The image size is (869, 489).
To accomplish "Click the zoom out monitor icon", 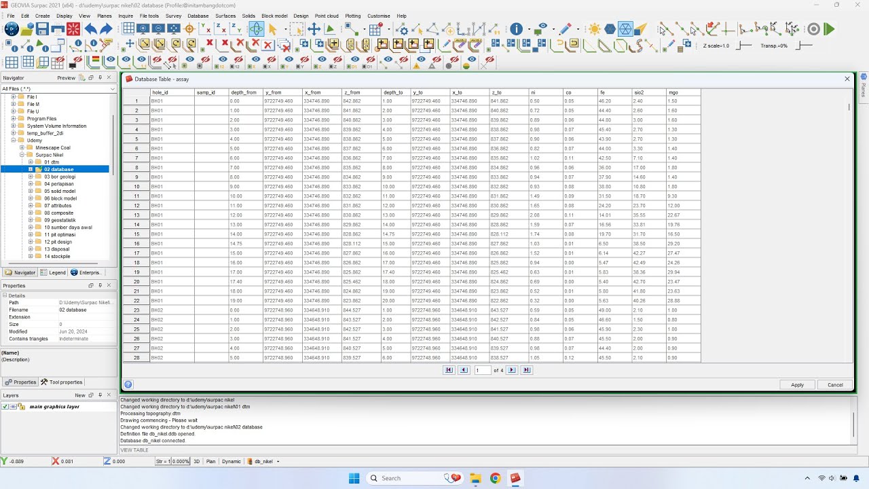I will click(x=158, y=29).
